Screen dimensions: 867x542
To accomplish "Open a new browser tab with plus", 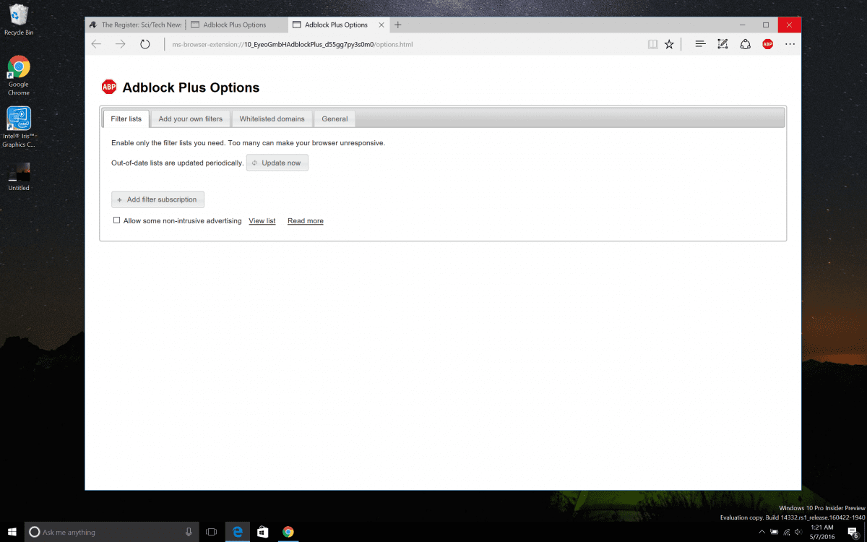I will point(397,25).
